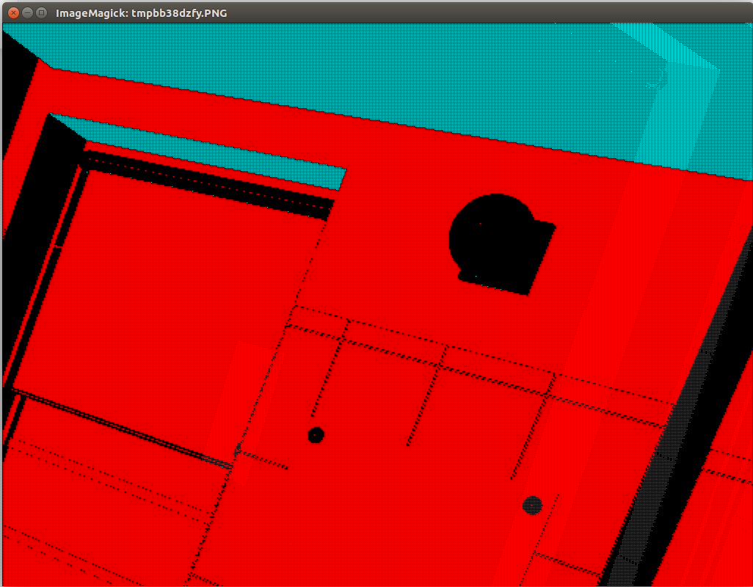
Task: Close the ImageMagick image window
Action: pos(13,12)
